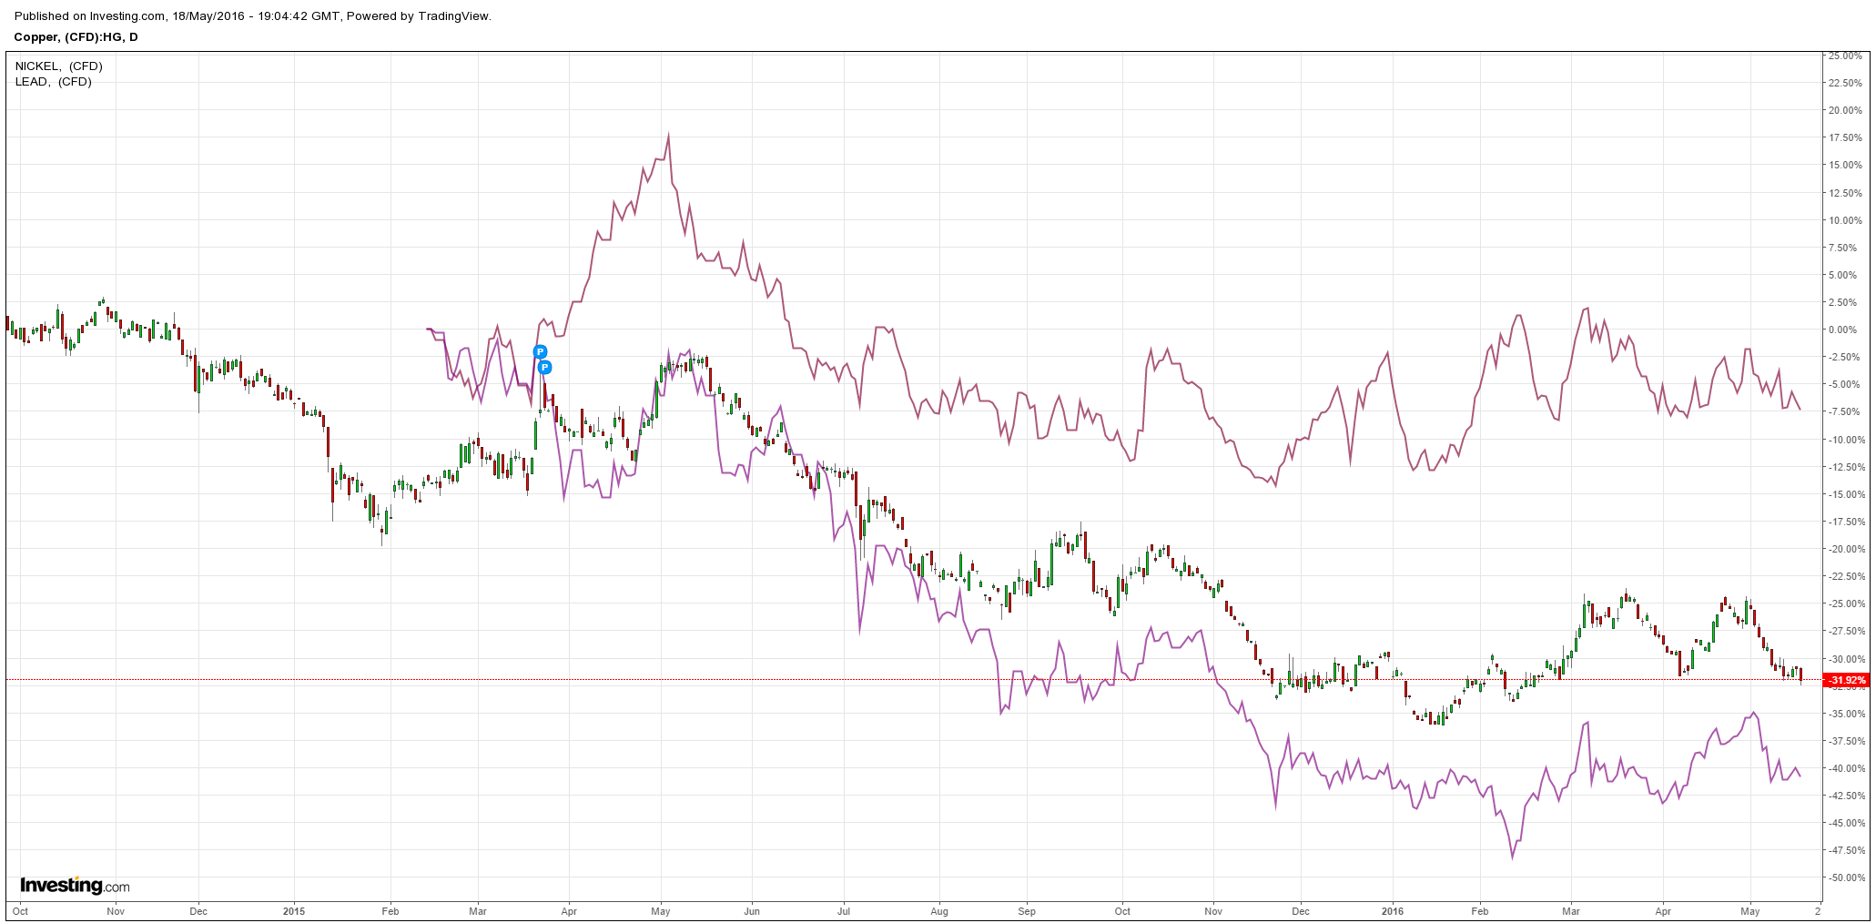Click the positive 17.50% axis value
The height and width of the screenshot is (923, 1876).
(1845, 138)
